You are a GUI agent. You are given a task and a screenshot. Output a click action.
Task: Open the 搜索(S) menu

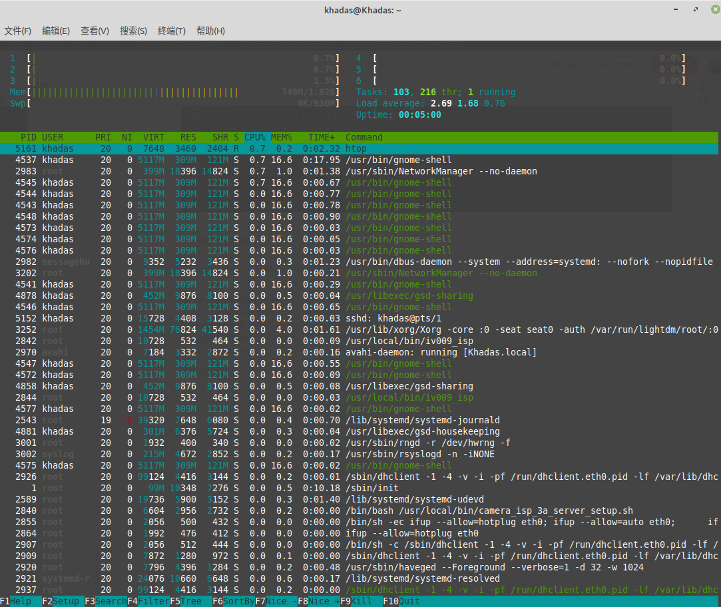(x=133, y=31)
